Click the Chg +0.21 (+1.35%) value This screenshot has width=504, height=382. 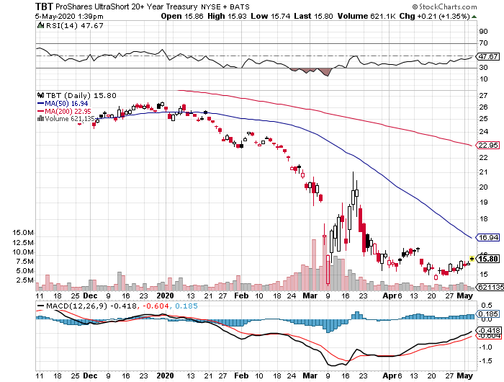pyautogui.click(x=435, y=16)
